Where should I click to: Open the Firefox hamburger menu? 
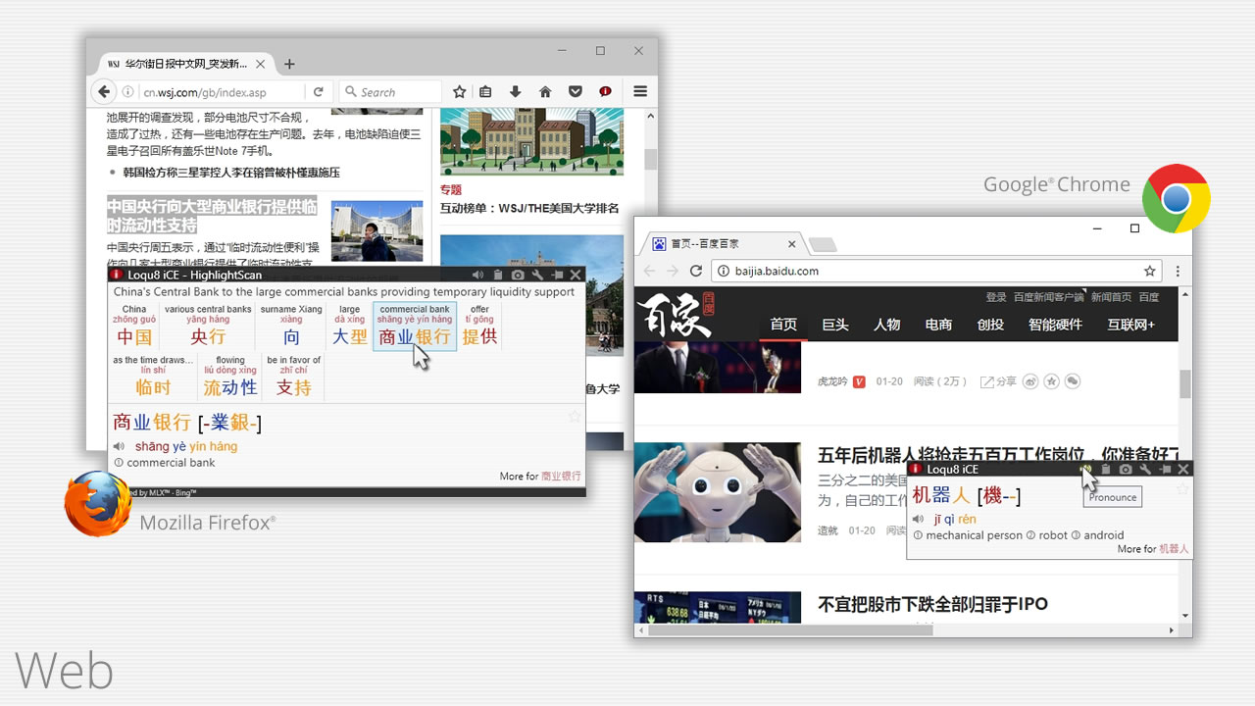tap(640, 91)
